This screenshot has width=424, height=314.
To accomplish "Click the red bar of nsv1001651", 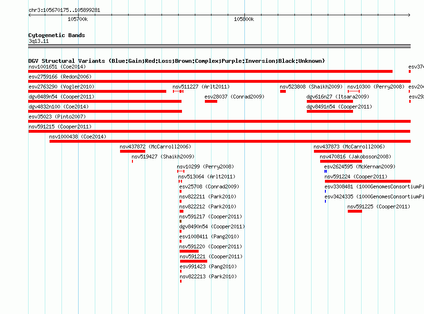I will (211, 71).
